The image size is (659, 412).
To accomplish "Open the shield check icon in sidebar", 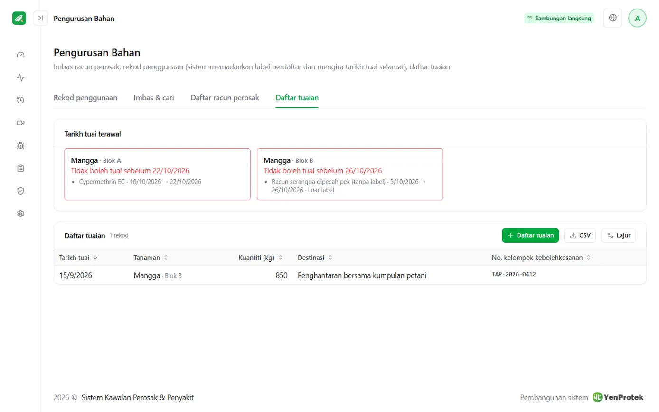I will coord(20,191).
